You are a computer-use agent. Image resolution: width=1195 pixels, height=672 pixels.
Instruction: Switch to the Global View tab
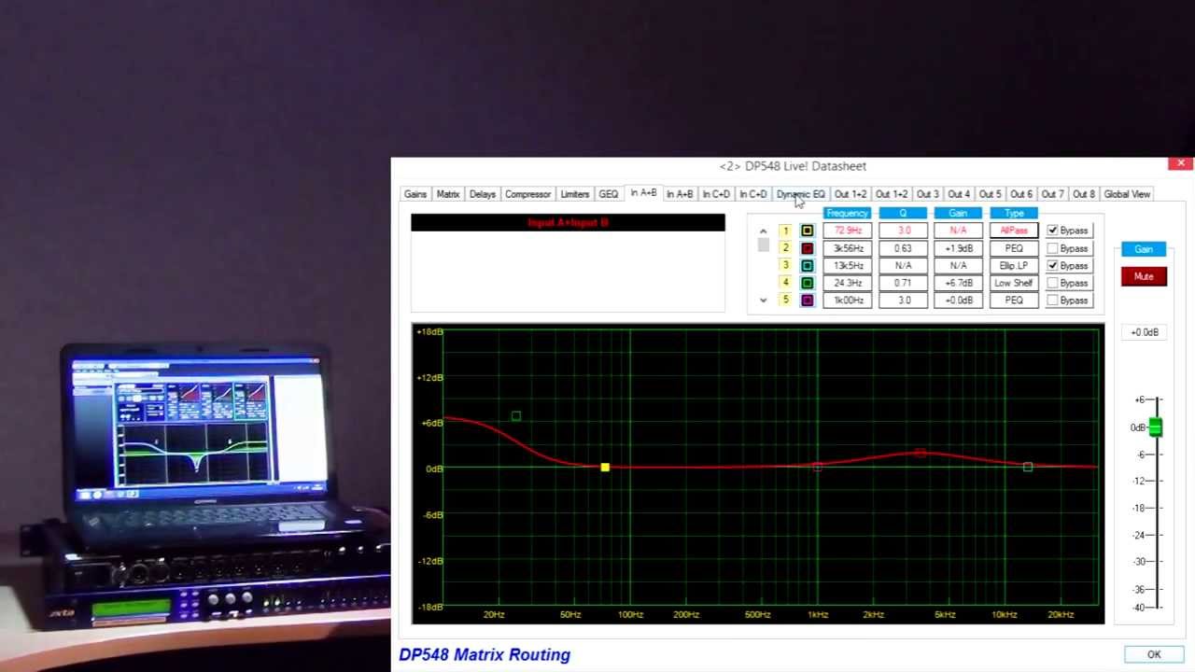(x=1127, y=194)
